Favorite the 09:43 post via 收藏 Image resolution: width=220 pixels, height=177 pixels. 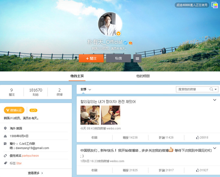tap(94, 138)
